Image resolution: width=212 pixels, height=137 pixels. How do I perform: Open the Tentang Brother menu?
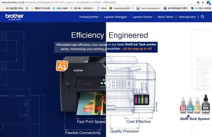tap(89, 17)
